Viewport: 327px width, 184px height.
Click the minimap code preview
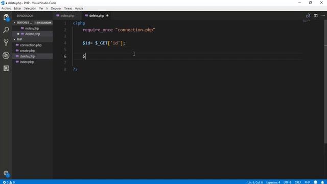(307, 21)
